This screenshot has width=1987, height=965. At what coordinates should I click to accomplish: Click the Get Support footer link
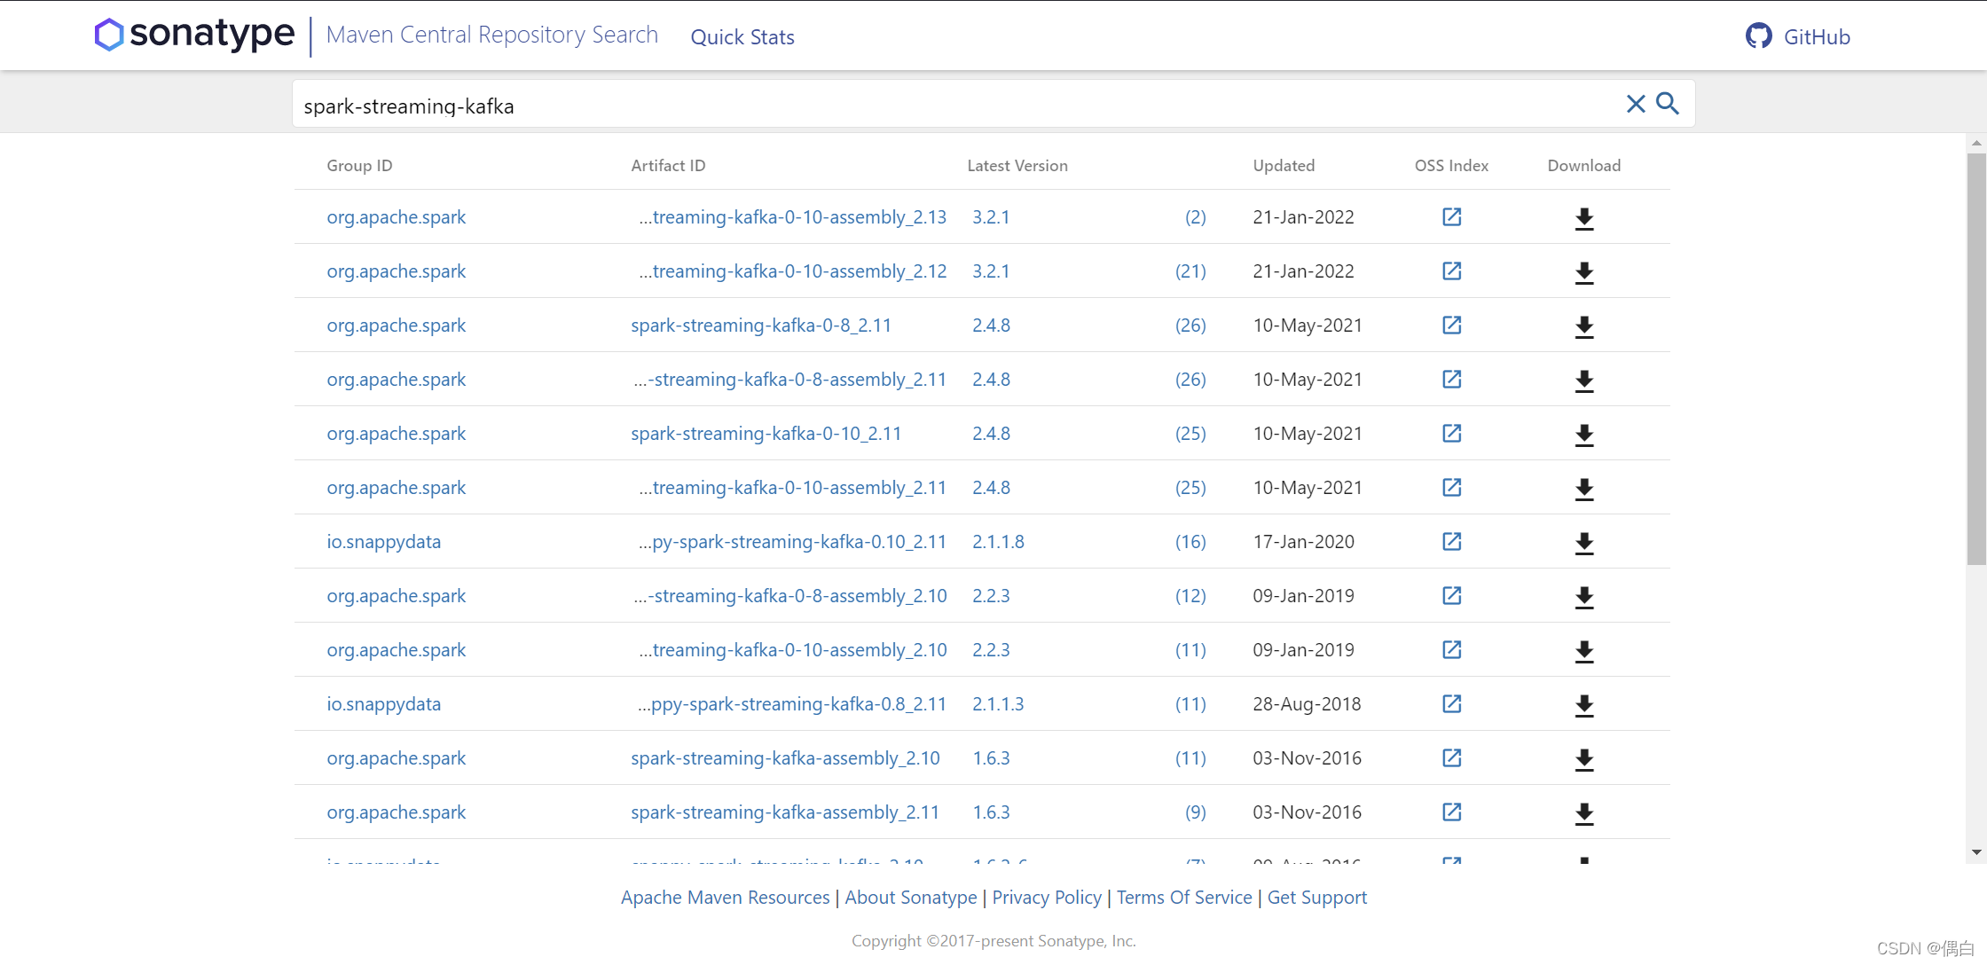1316,898
